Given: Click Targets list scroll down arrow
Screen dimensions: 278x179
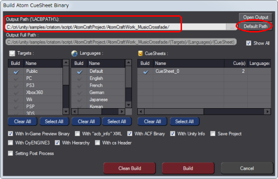Looking at the screenshot, I should click(66, 112).
